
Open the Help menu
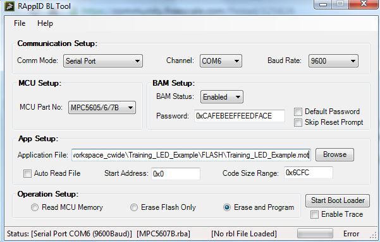point(45,23)
